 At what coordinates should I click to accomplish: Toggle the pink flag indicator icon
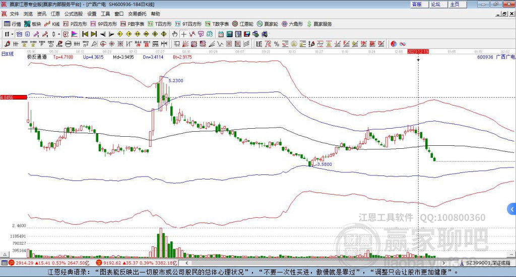(x=75, y=34)
